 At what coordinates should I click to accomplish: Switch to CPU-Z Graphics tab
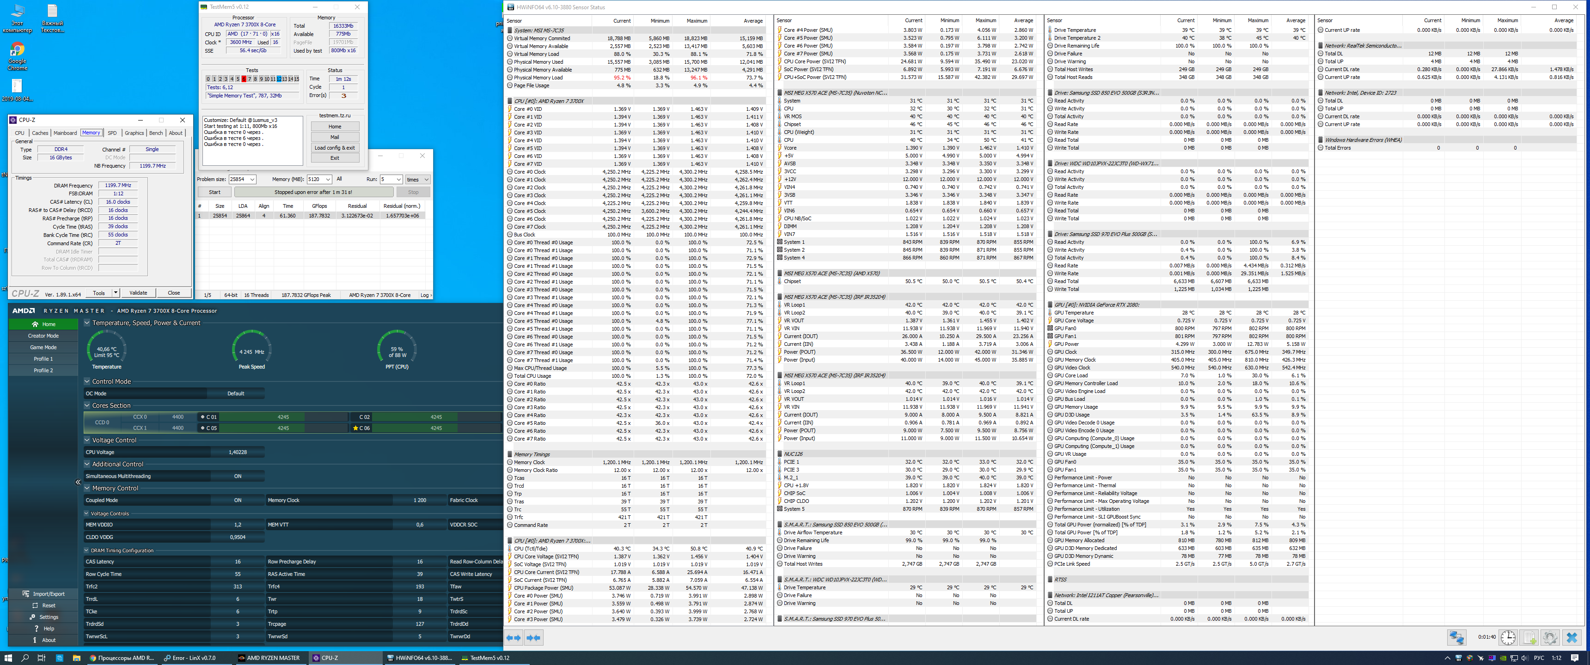click(134, 133)
